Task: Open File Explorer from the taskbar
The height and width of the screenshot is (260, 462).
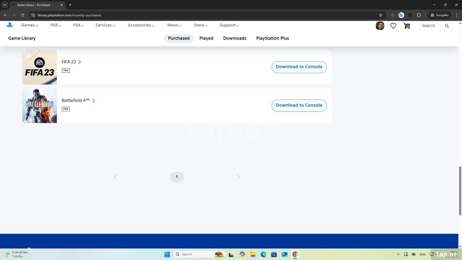Action: tap(253, 254)
